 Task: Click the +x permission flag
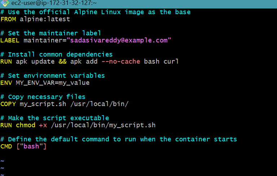(x=43, y=125)
